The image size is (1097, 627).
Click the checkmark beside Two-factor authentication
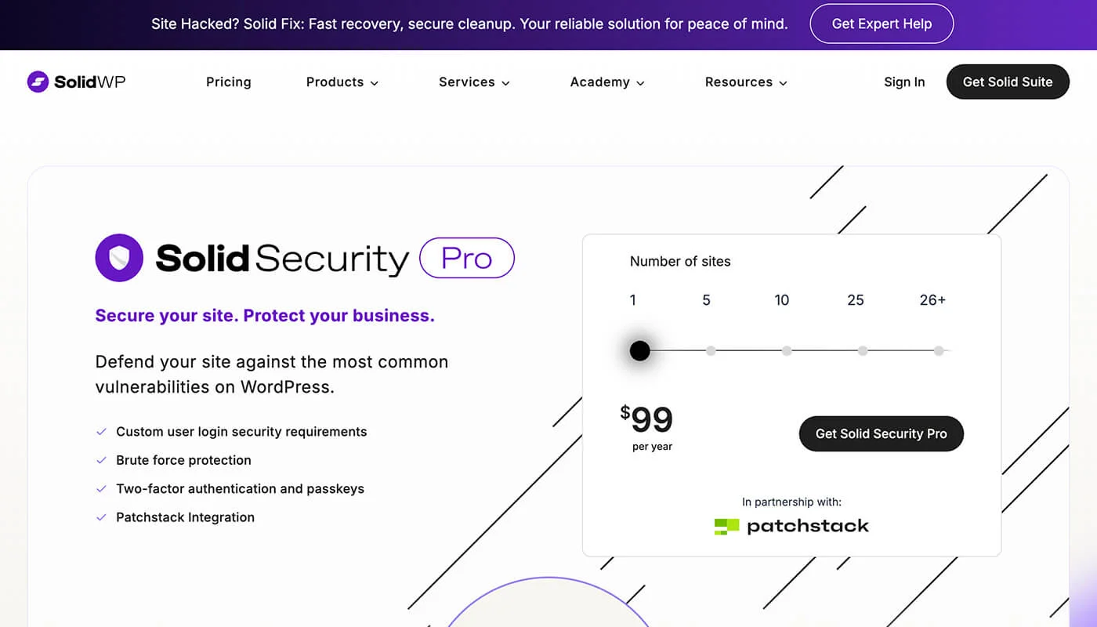pos(101,489)
